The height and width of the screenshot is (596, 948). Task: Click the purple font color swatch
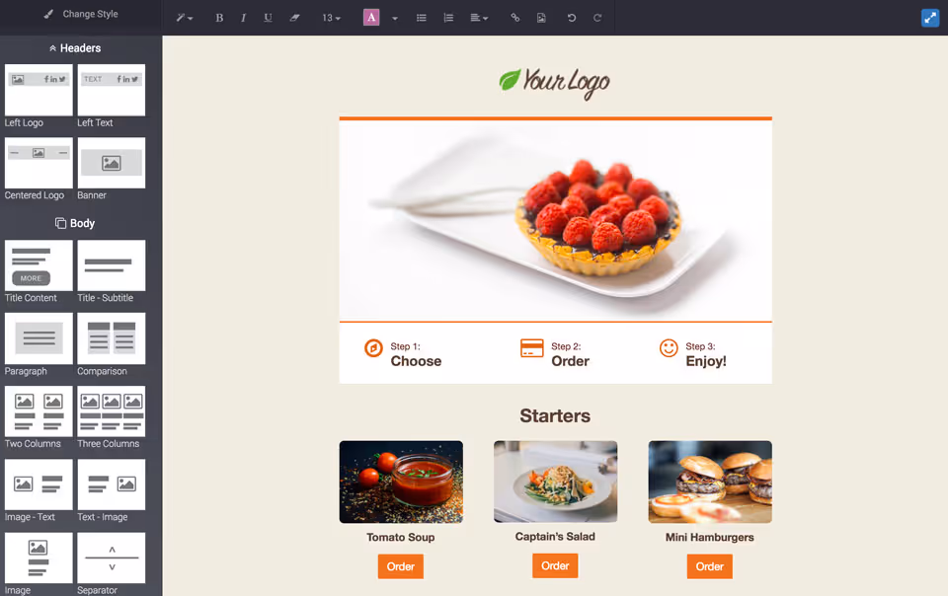[x=371, y=18]
